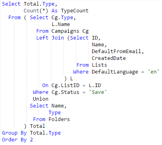Click the 'Left' keyword
This screenshot has width=162, height=145.
[42, 38]
